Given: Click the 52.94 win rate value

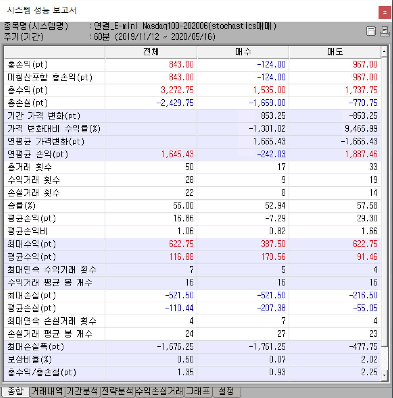Looking at the screenshot, I should click(275, 206).
